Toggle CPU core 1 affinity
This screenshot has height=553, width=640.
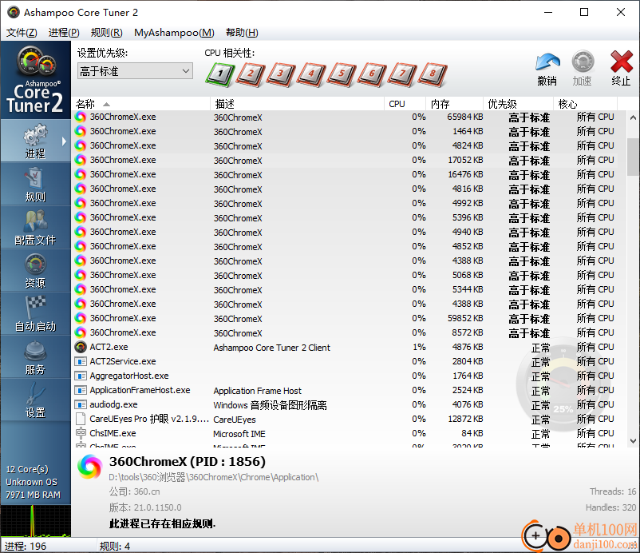tap(220, 74)
